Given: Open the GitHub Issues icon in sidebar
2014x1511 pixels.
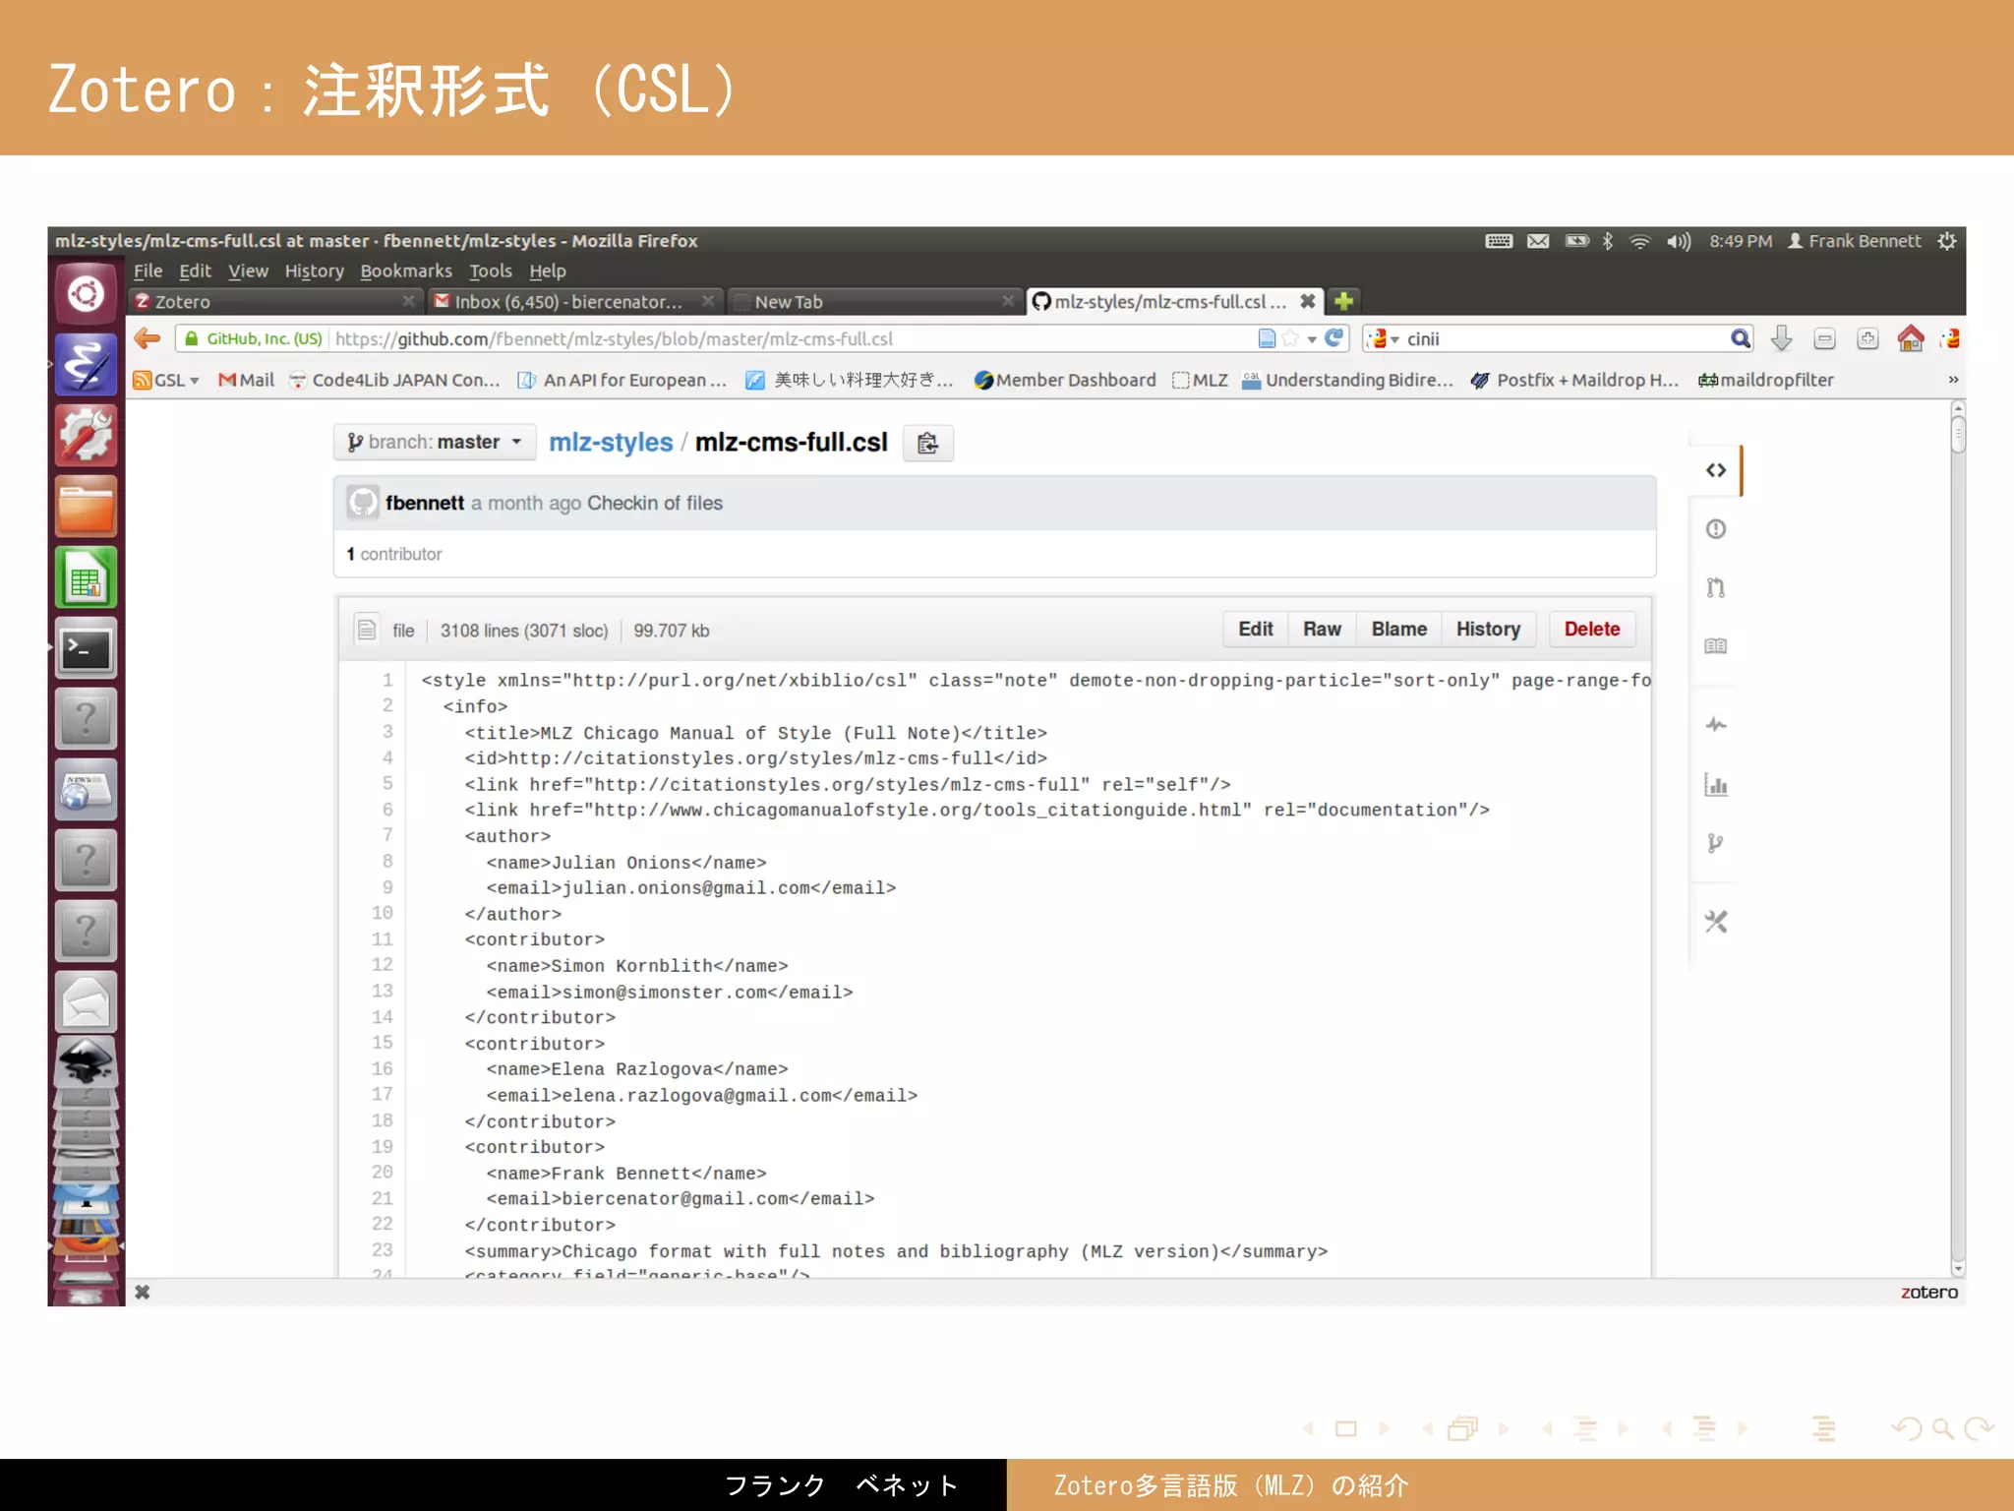Looking at the screenshot, I should click(1716, 529).
